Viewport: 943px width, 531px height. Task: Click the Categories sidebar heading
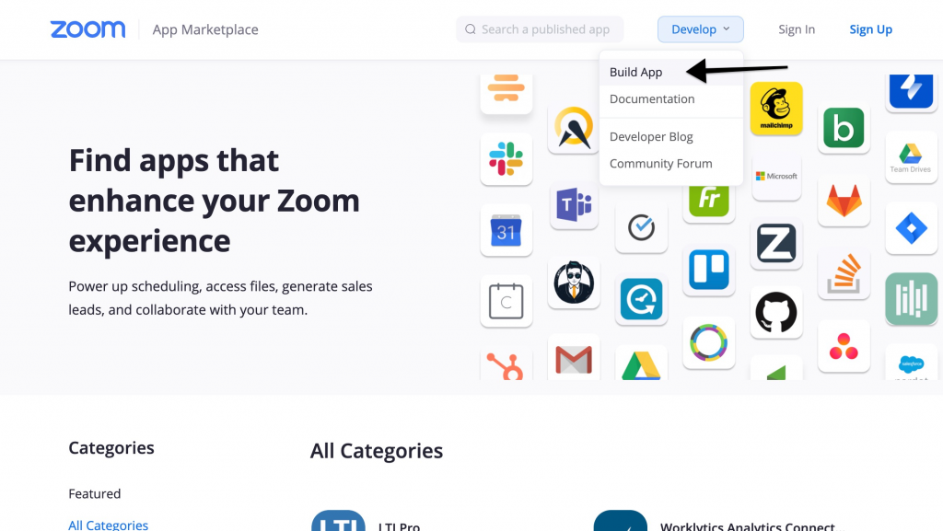tap(111, 448)
